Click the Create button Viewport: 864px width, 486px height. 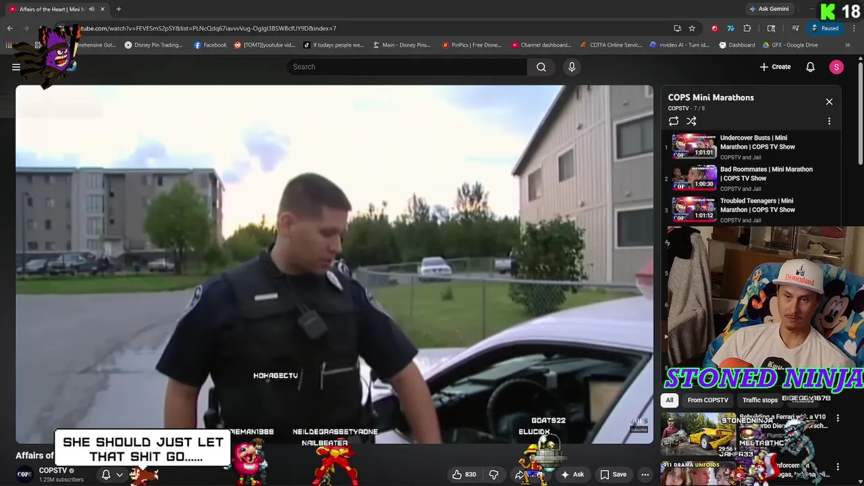coord(775,67)
